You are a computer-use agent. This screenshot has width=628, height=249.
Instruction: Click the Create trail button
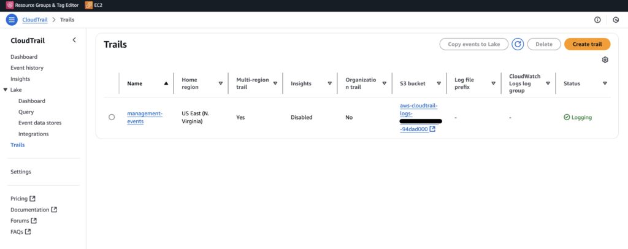[587, 44]
